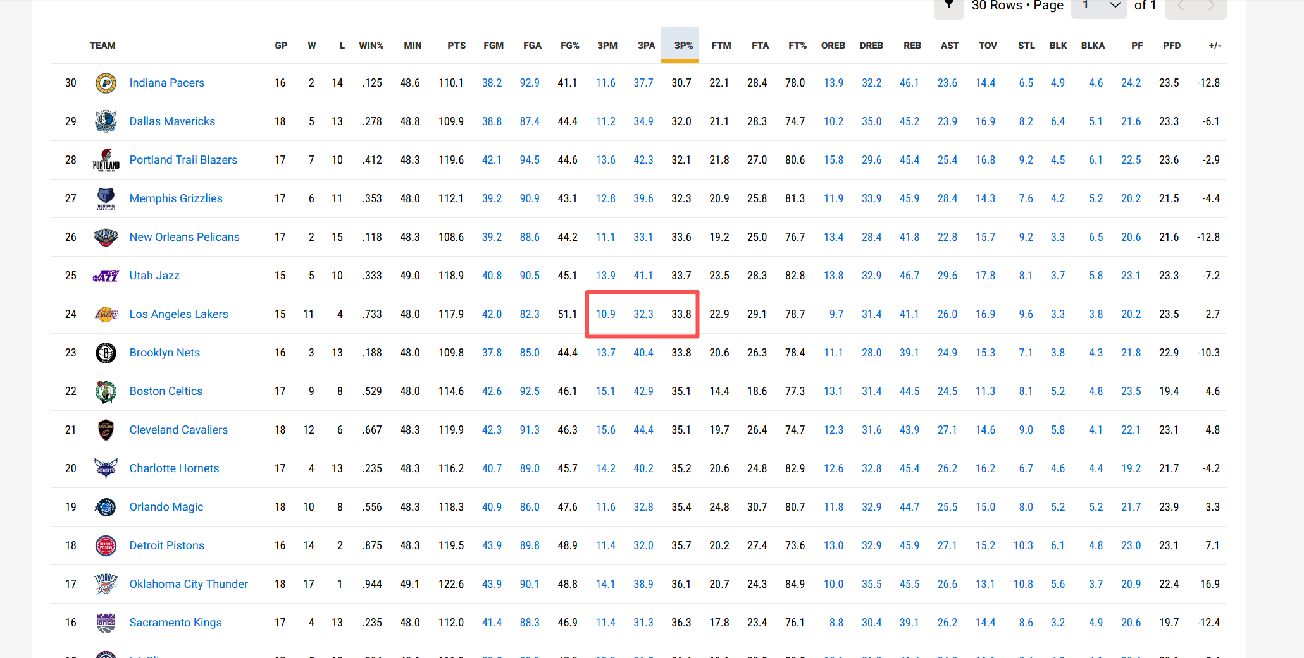Sort by the GP column header
This screenshot has height=658, width=1304.
[281, 46]
